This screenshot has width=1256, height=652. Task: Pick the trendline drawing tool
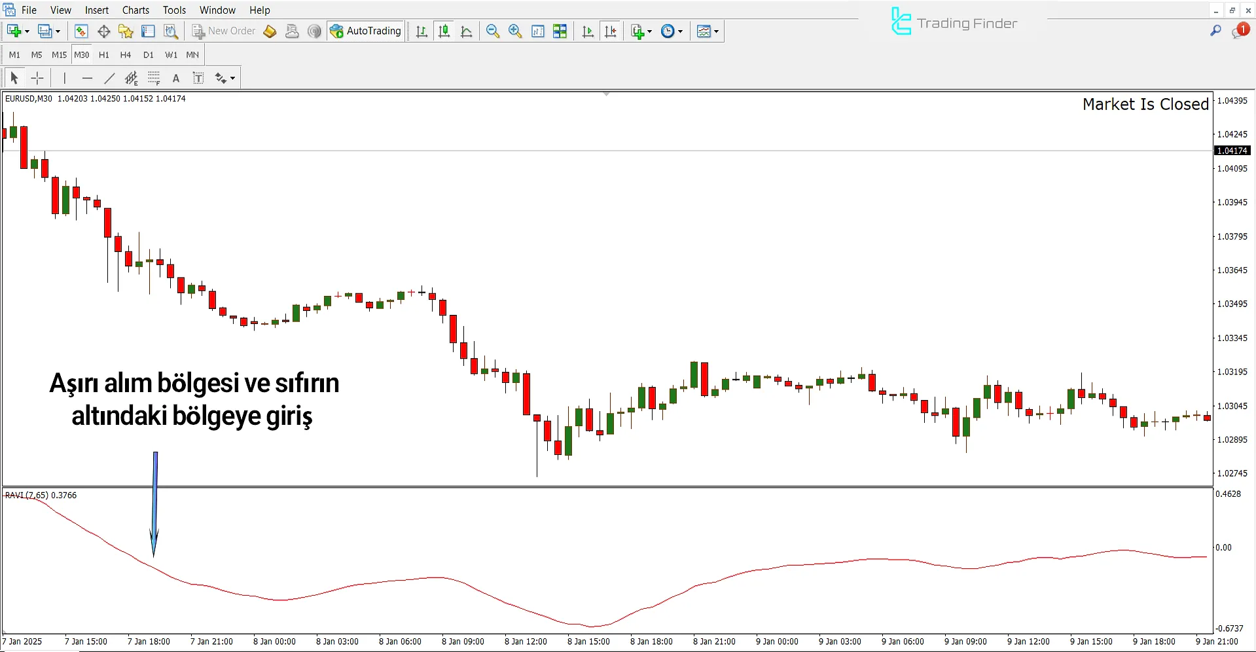tap(109, 79)
